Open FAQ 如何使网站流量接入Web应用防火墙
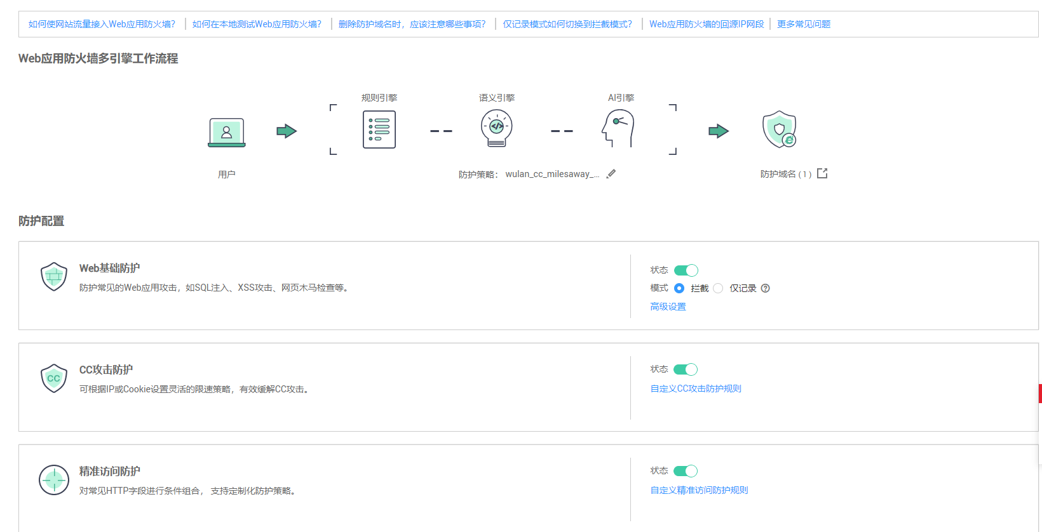The image size is (1042, 532). [102, 24]
